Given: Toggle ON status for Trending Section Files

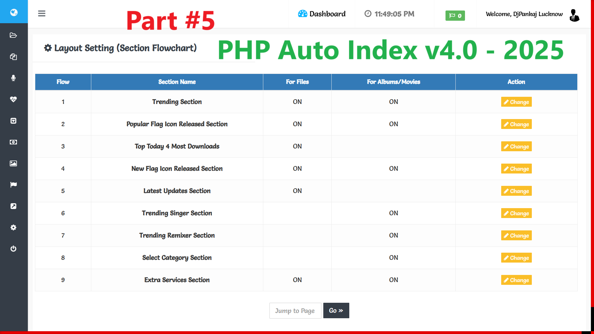Looking at the screenshot, I should tap(297, 101).
